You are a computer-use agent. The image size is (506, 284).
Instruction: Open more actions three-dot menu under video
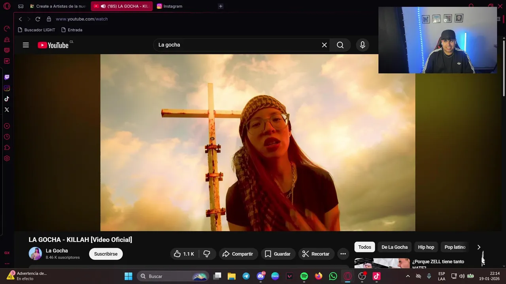tap(343, 254)
